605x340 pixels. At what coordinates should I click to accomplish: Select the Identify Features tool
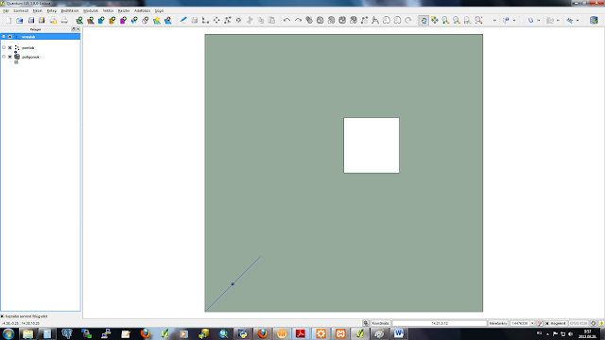[506, 20]
